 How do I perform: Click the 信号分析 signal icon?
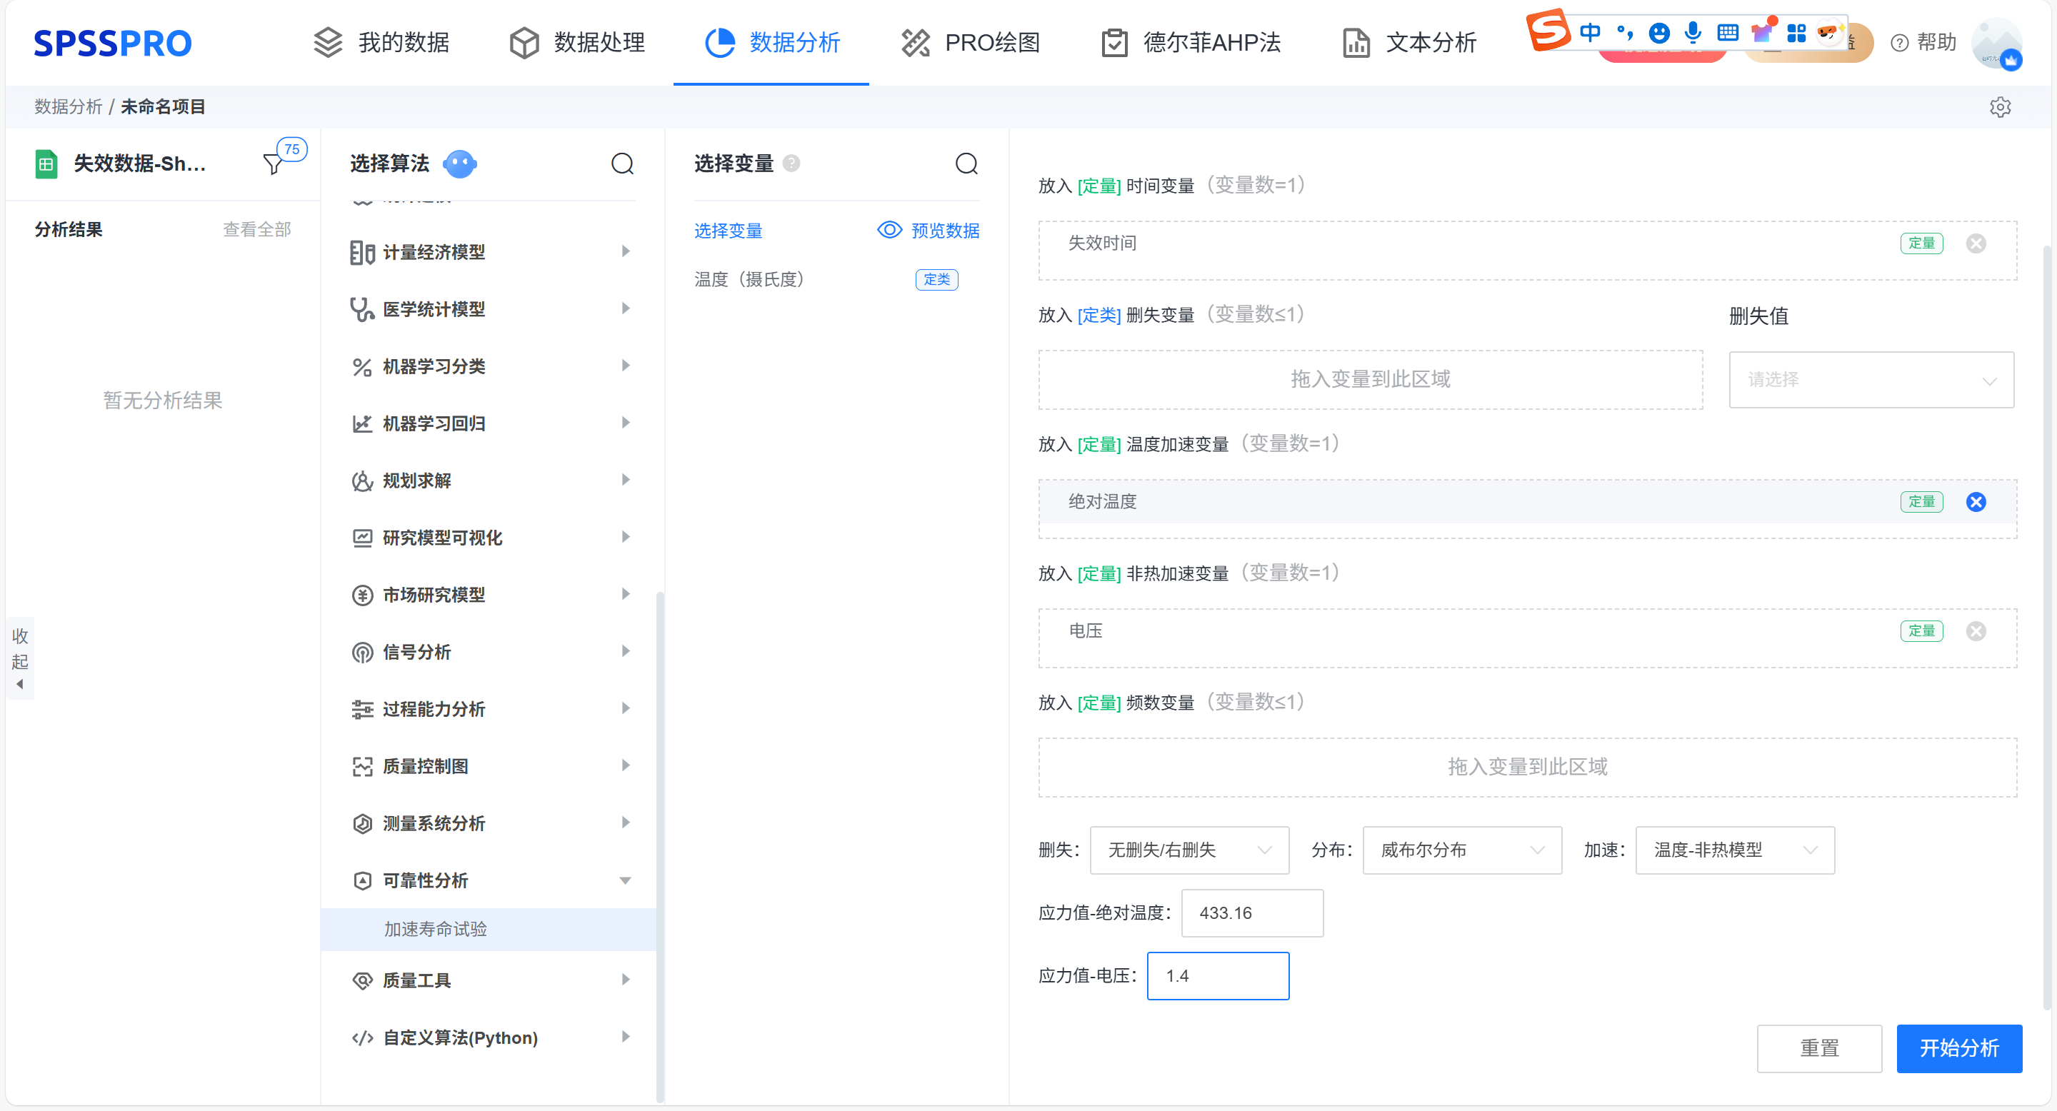361,652
